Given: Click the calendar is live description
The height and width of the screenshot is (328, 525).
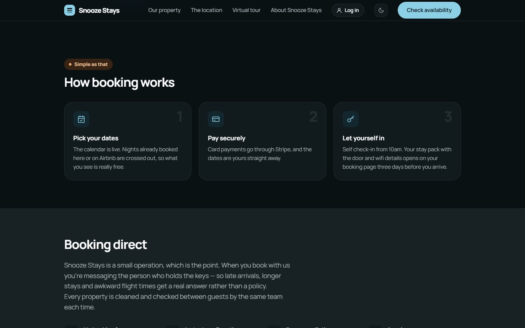Looking at the screenshot, I should [125, 158].
